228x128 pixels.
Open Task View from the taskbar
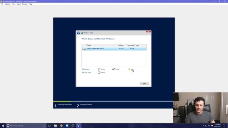pos(50,126)
